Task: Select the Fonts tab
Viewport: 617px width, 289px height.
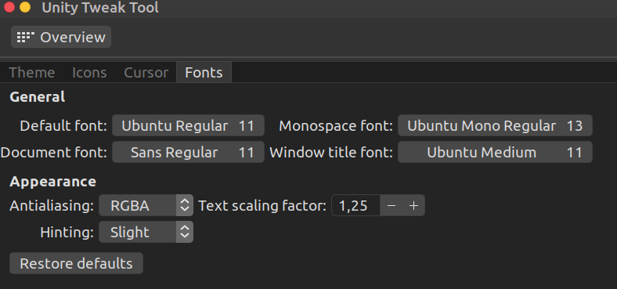Action: [x=204, y=73]
